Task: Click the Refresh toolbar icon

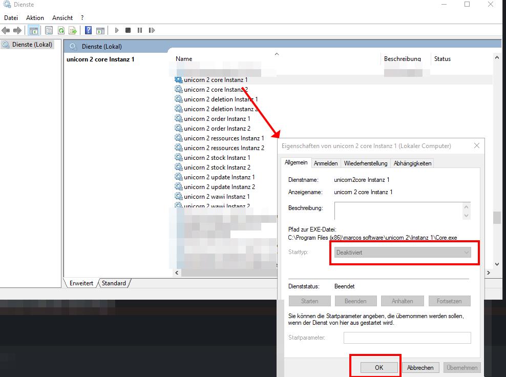Action: pos(61,30)
